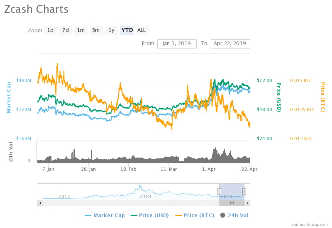Toggle the Price (USD) series in legend
Viewport: 332px width, 228px height.
(x=150, y=215)
